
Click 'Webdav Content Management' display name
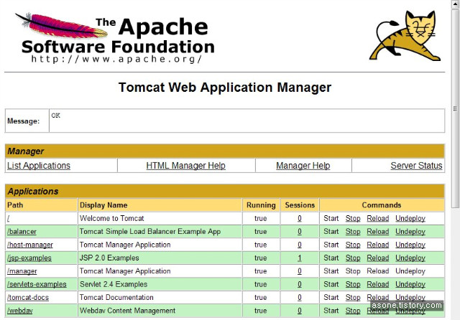(127, 311)
